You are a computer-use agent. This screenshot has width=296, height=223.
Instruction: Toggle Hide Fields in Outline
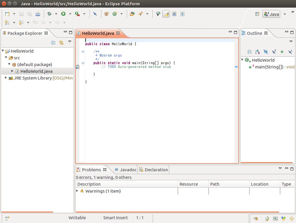click(266, 52)
